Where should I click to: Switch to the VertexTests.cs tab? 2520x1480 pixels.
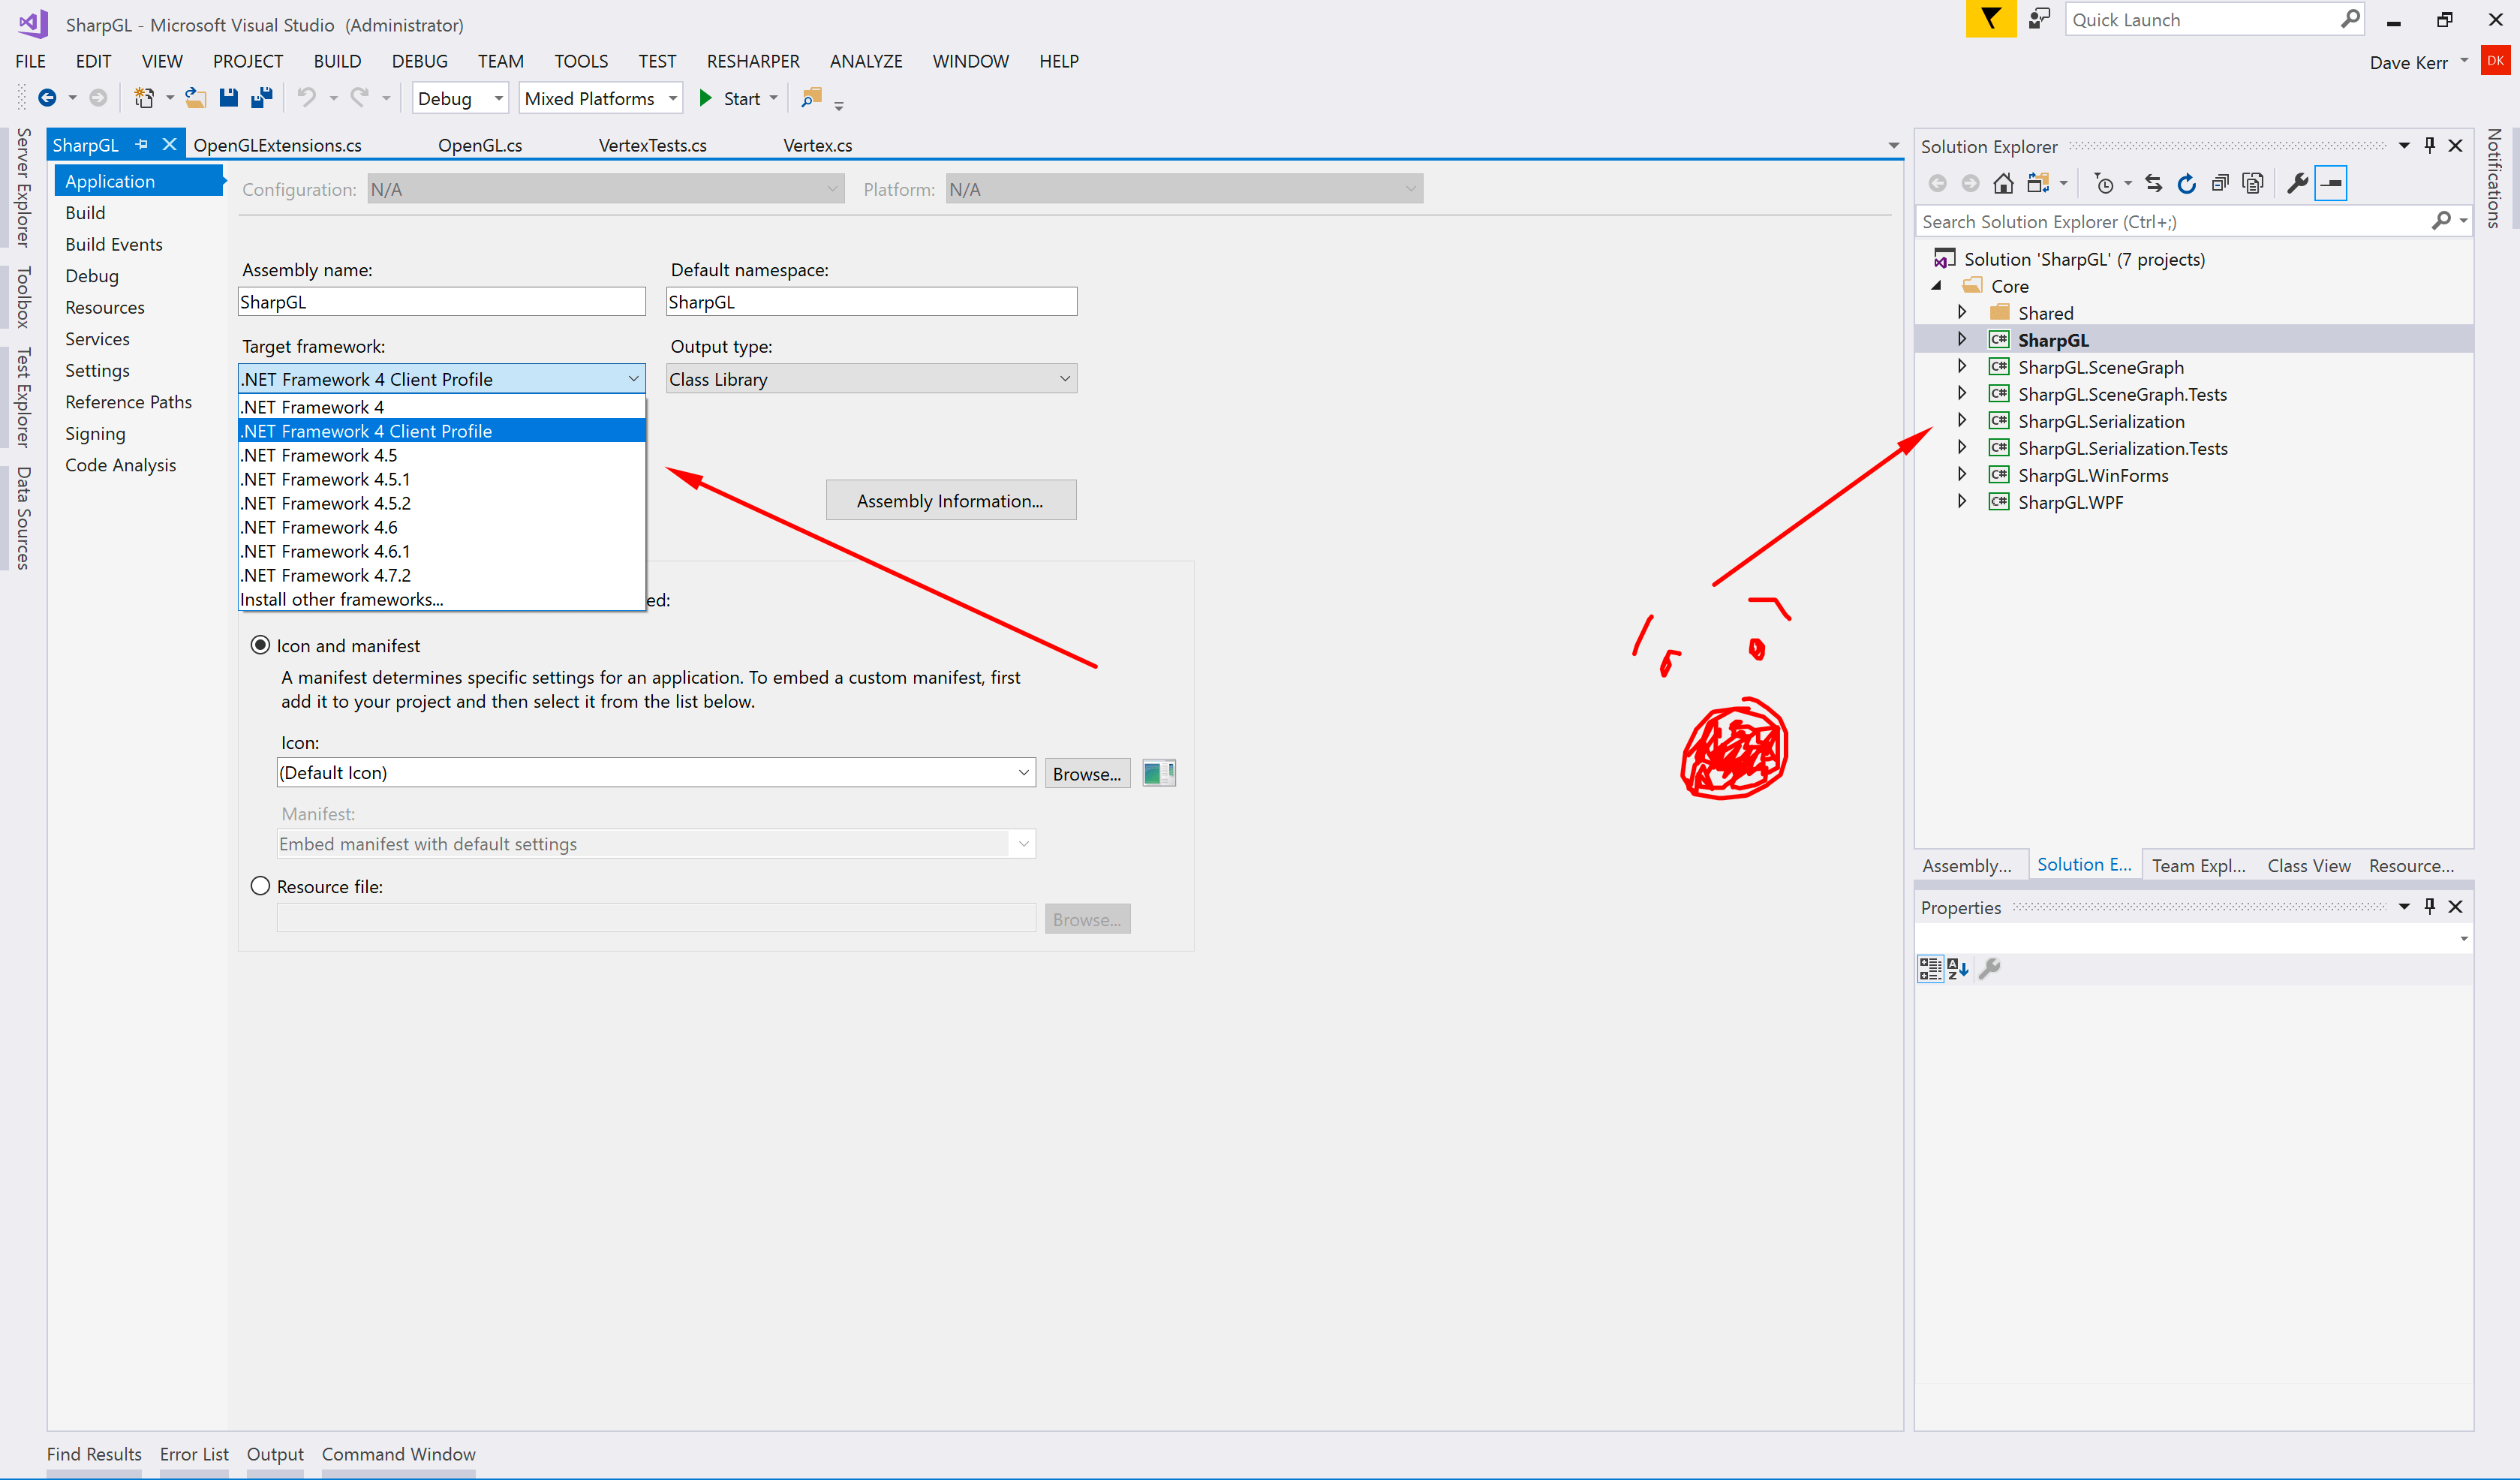click(652, 145)
